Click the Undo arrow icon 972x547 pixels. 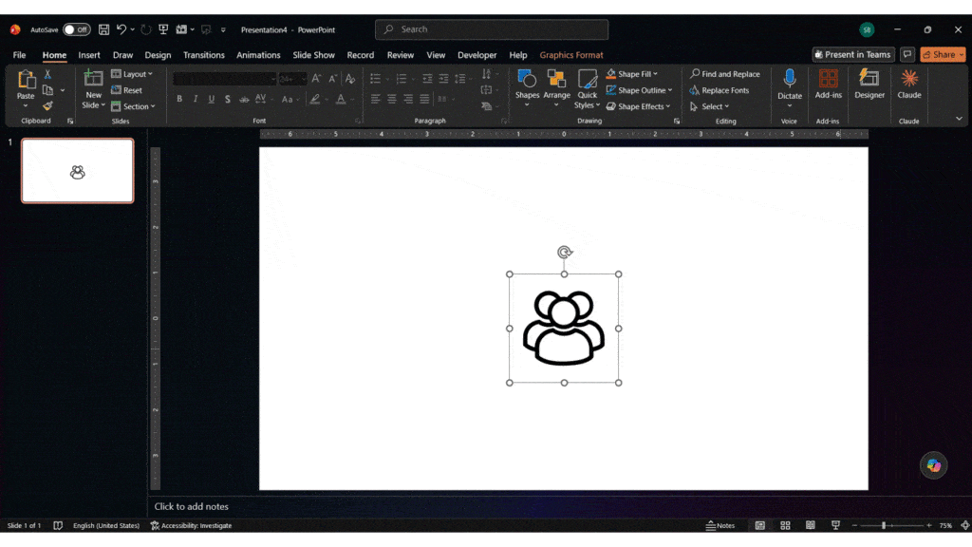tap(121, 29)
